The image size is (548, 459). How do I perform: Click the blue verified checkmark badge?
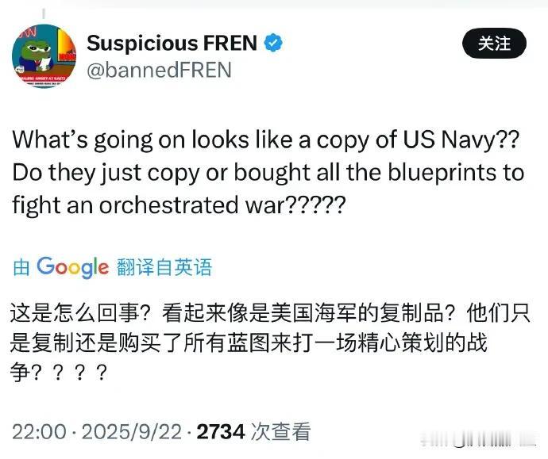[273, 43]
